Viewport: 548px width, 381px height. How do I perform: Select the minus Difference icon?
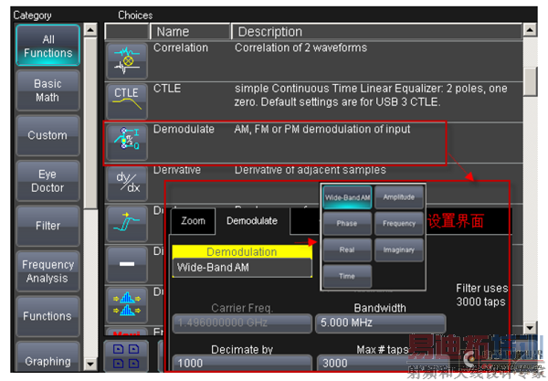tap(127, 264)
